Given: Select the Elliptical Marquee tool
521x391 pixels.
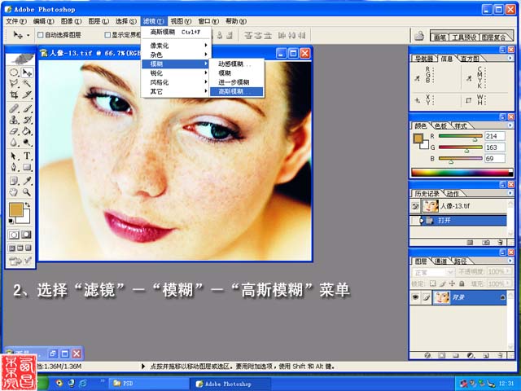Looking at the screenshot, I should (x=14, y=72).
